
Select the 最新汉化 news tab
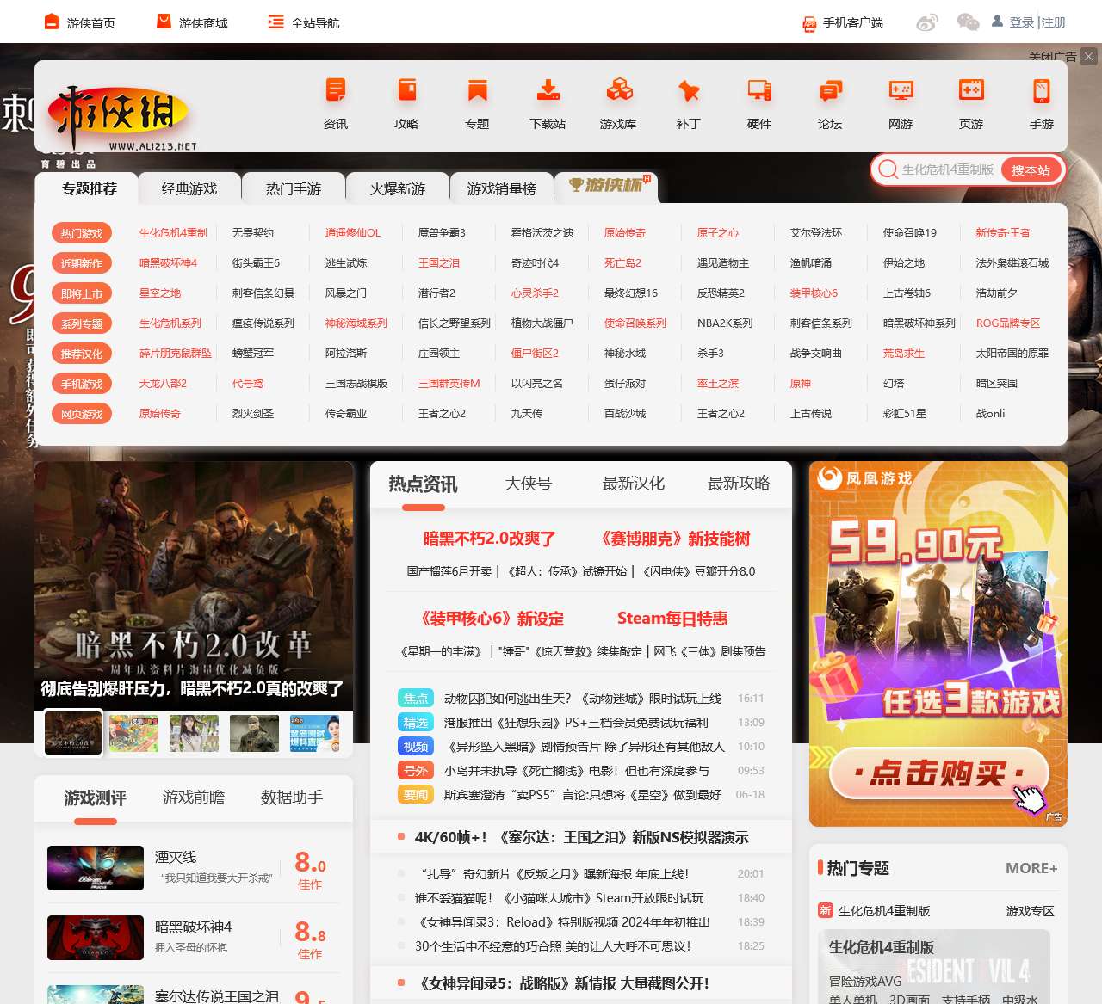point(634,484)
